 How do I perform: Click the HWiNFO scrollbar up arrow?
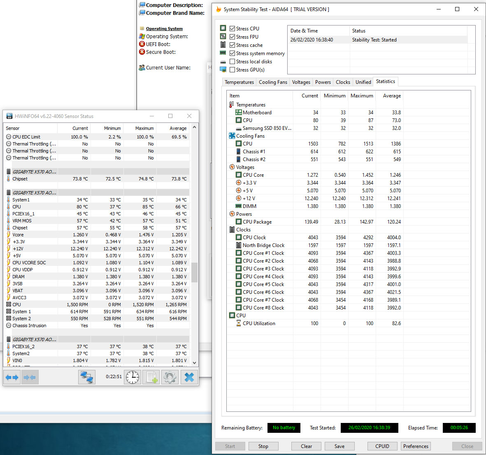click(x=194, y=127)
